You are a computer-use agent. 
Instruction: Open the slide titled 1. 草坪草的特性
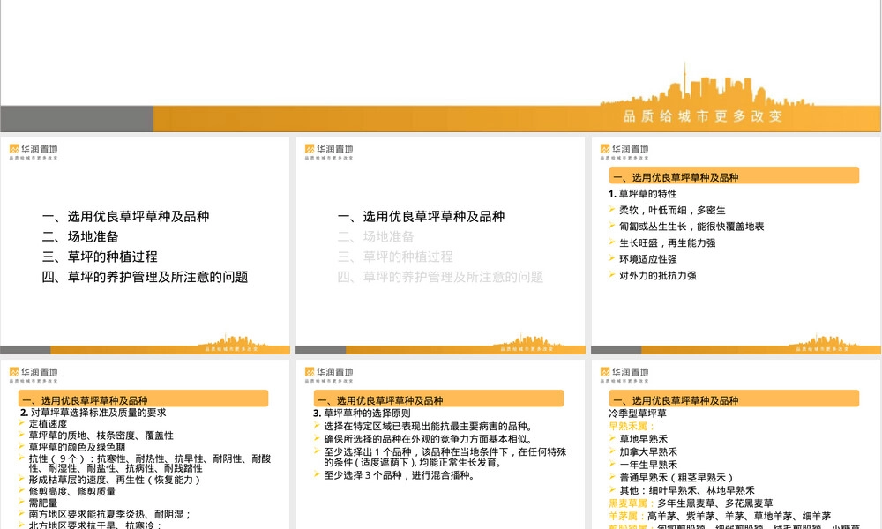click(x=736, y=246)
